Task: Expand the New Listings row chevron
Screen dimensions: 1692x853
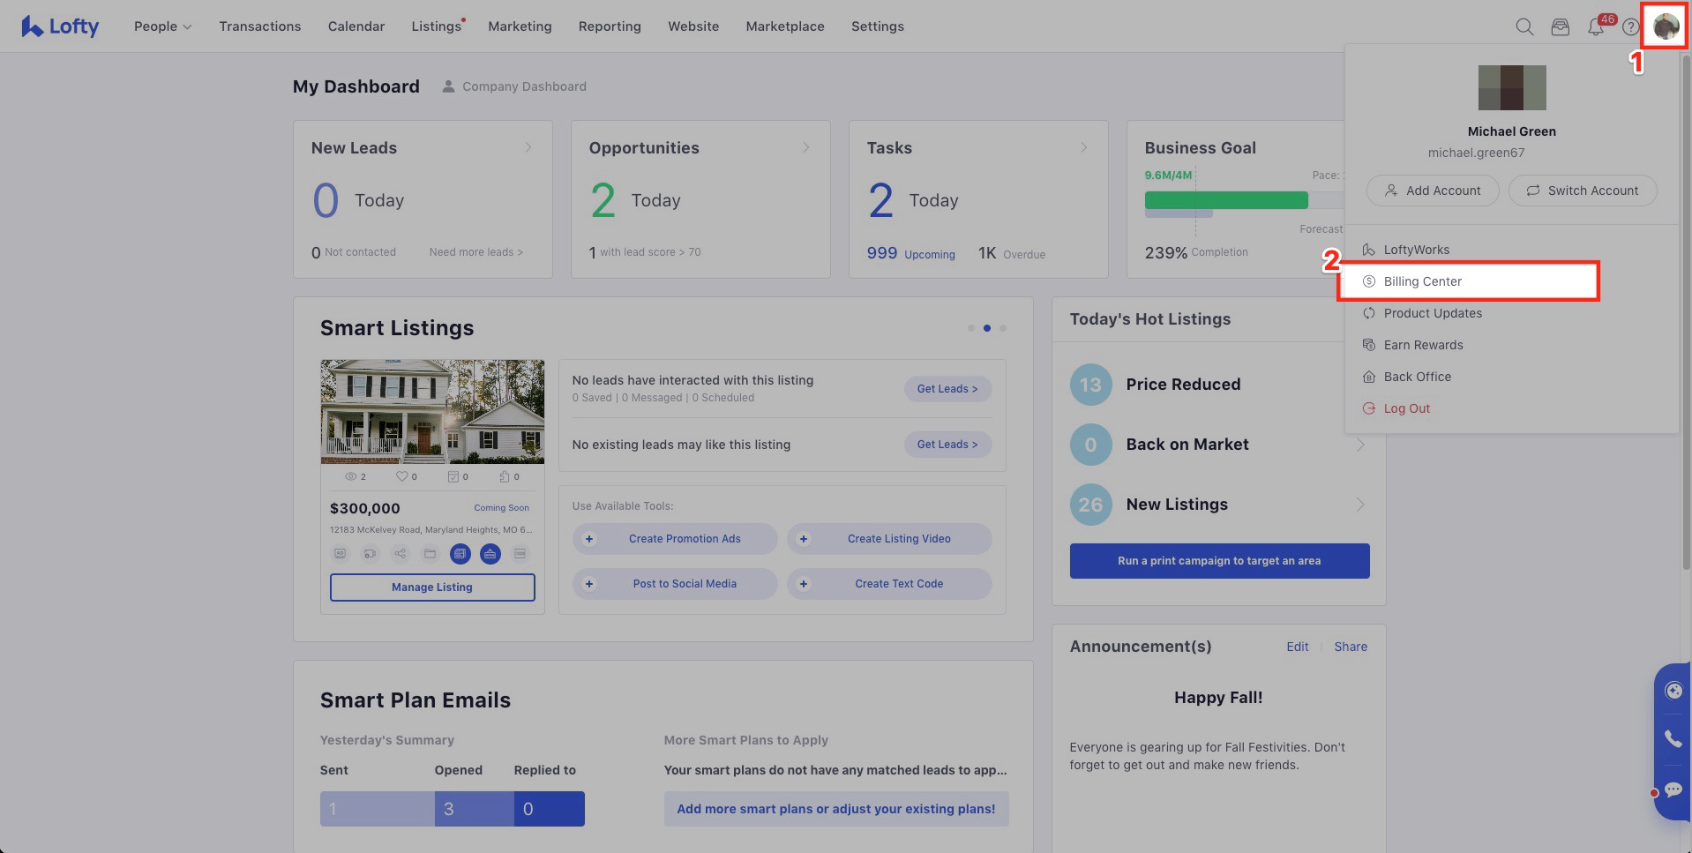Action: coord(1359,505)
